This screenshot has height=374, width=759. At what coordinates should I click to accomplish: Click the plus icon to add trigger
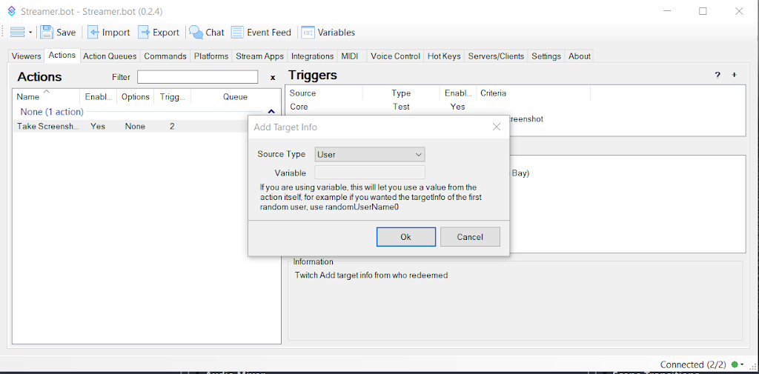[735, 76]
